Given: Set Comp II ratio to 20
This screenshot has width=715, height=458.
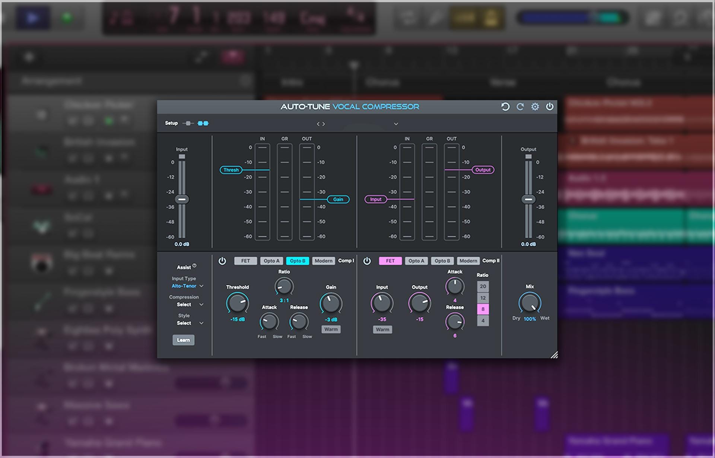Looking at the screenshot, I should tap(483, 286).
